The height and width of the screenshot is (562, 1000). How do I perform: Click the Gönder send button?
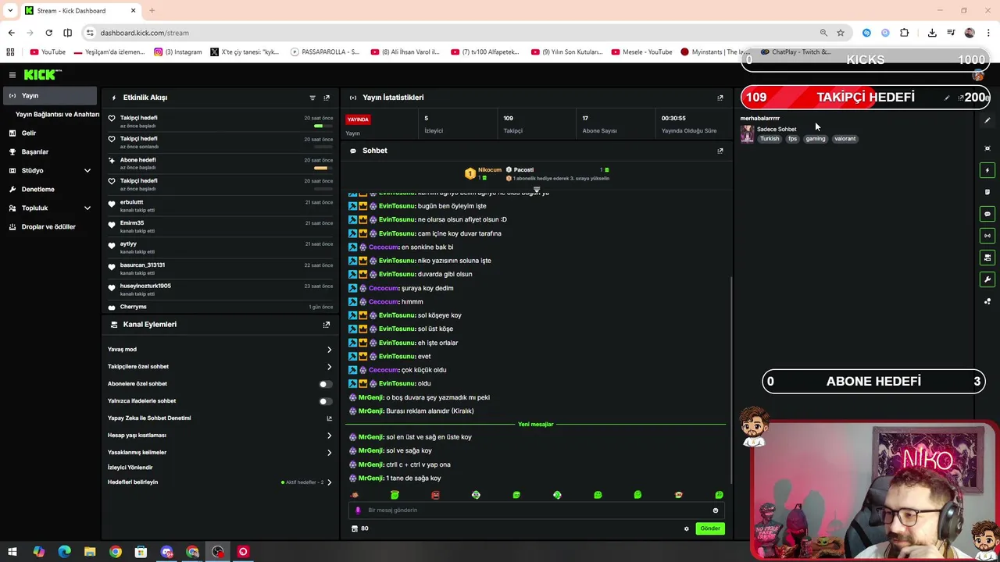click(710, 528)
